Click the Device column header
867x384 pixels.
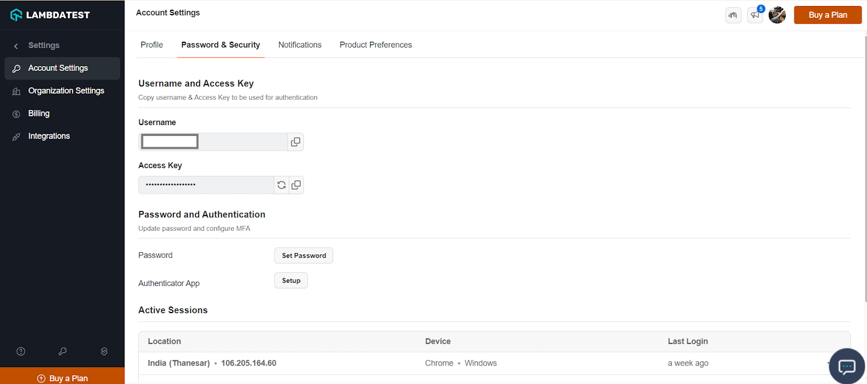[x=438, y=342]
